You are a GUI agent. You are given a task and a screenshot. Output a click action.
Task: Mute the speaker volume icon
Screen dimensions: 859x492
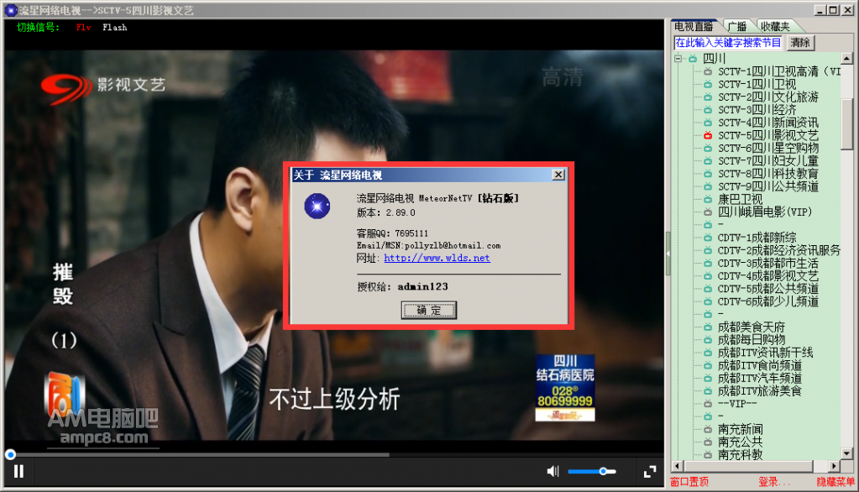(x=553, y=471)
